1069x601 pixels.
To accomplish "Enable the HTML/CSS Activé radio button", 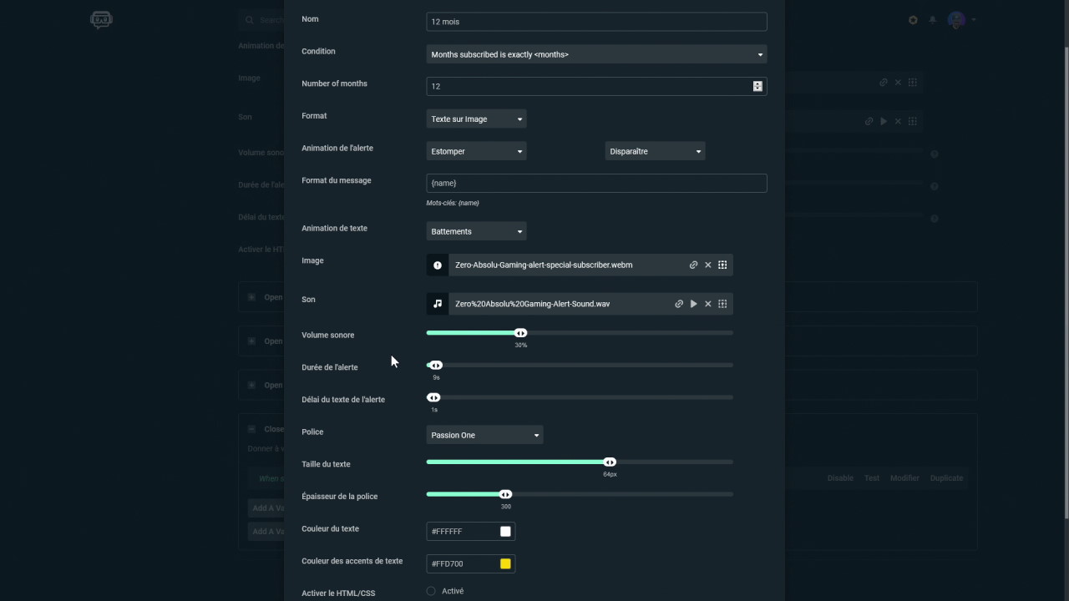I will click(x=431, y=591).
